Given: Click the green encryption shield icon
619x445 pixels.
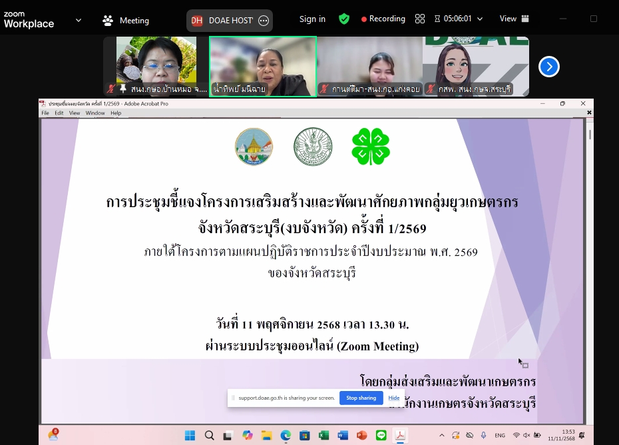Looking at the screenshot, I should coord(344,19).
